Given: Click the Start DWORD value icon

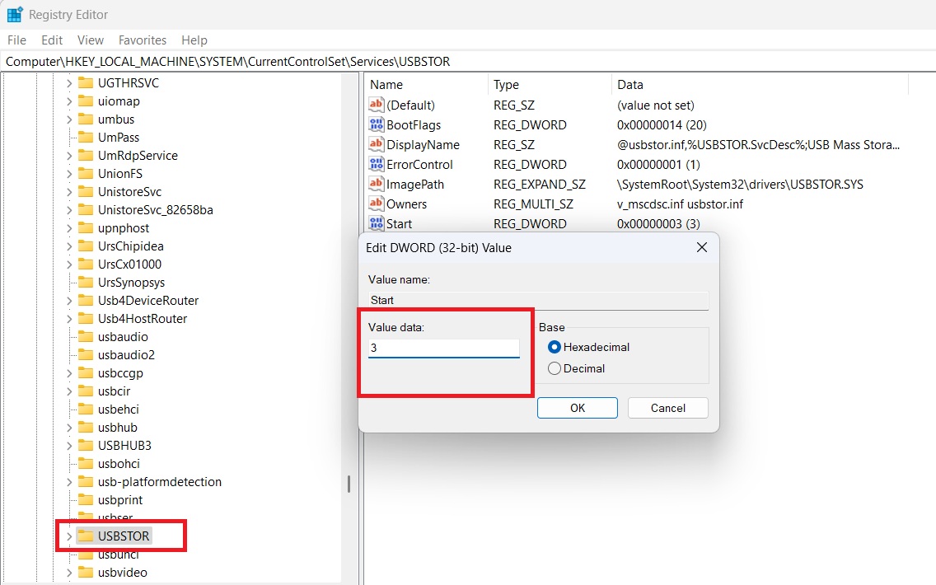Looking at the screenshot, I should [378, 223].
